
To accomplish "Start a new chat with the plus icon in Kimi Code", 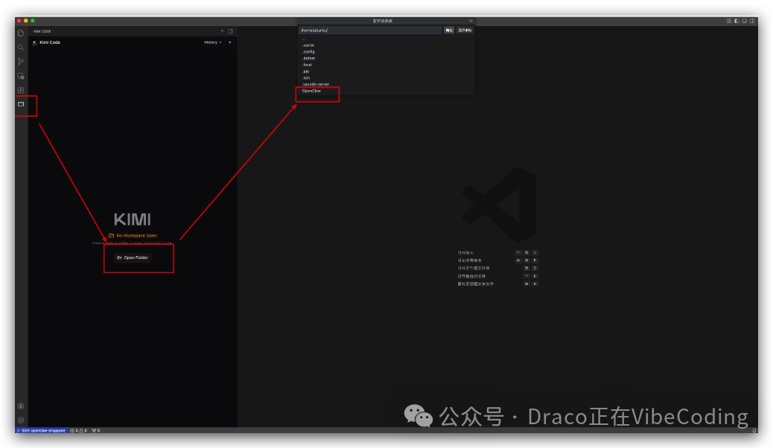I will point(229,42).
